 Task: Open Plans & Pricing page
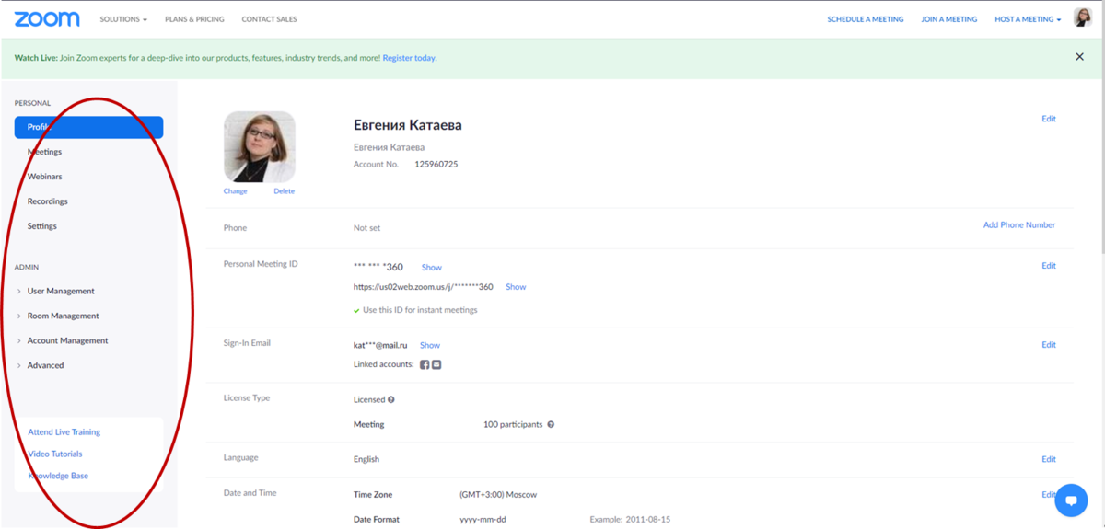193,19
